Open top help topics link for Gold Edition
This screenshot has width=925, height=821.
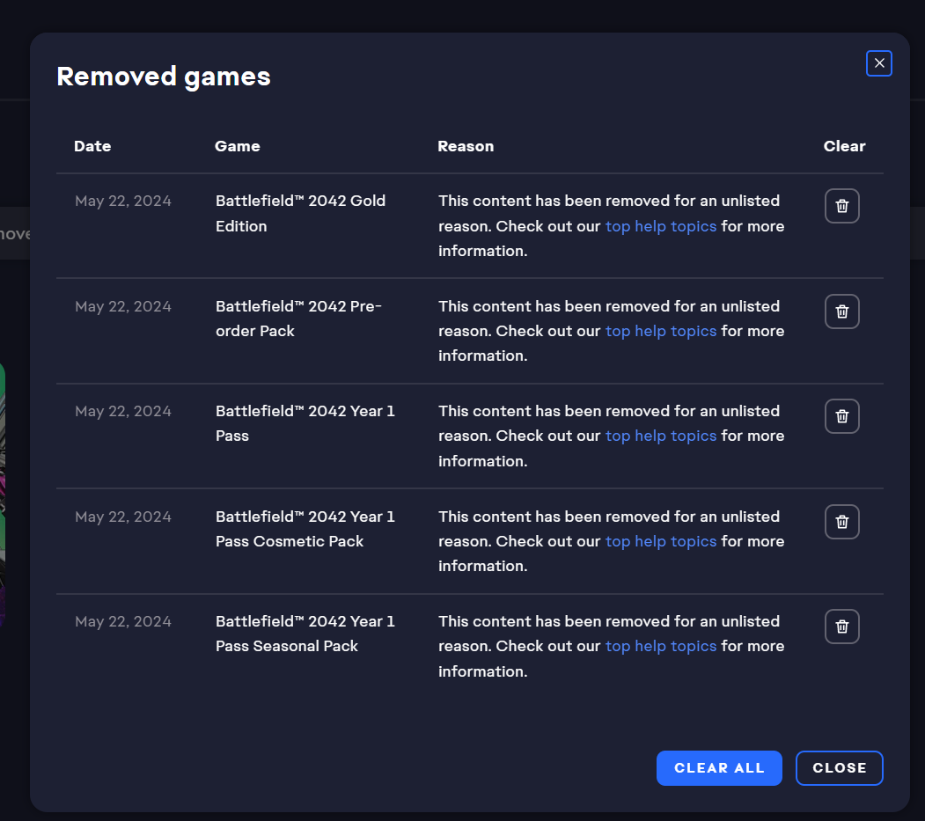point(660,226)
